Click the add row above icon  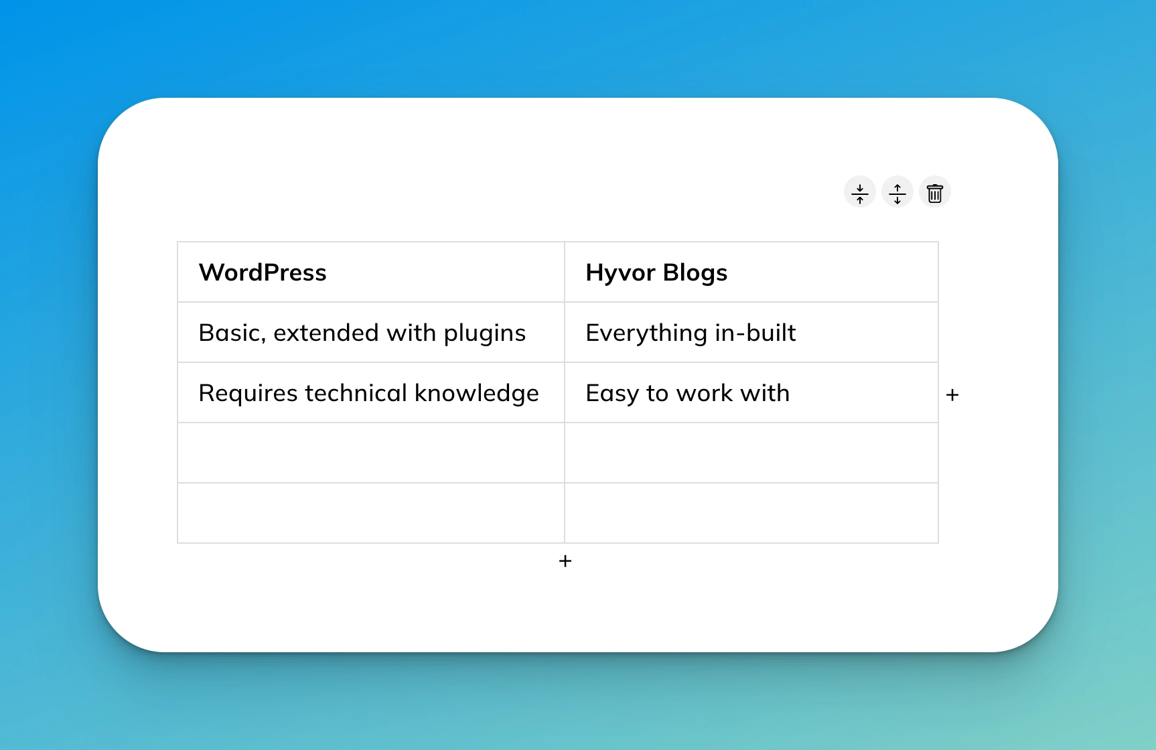(x=860, y=193)
